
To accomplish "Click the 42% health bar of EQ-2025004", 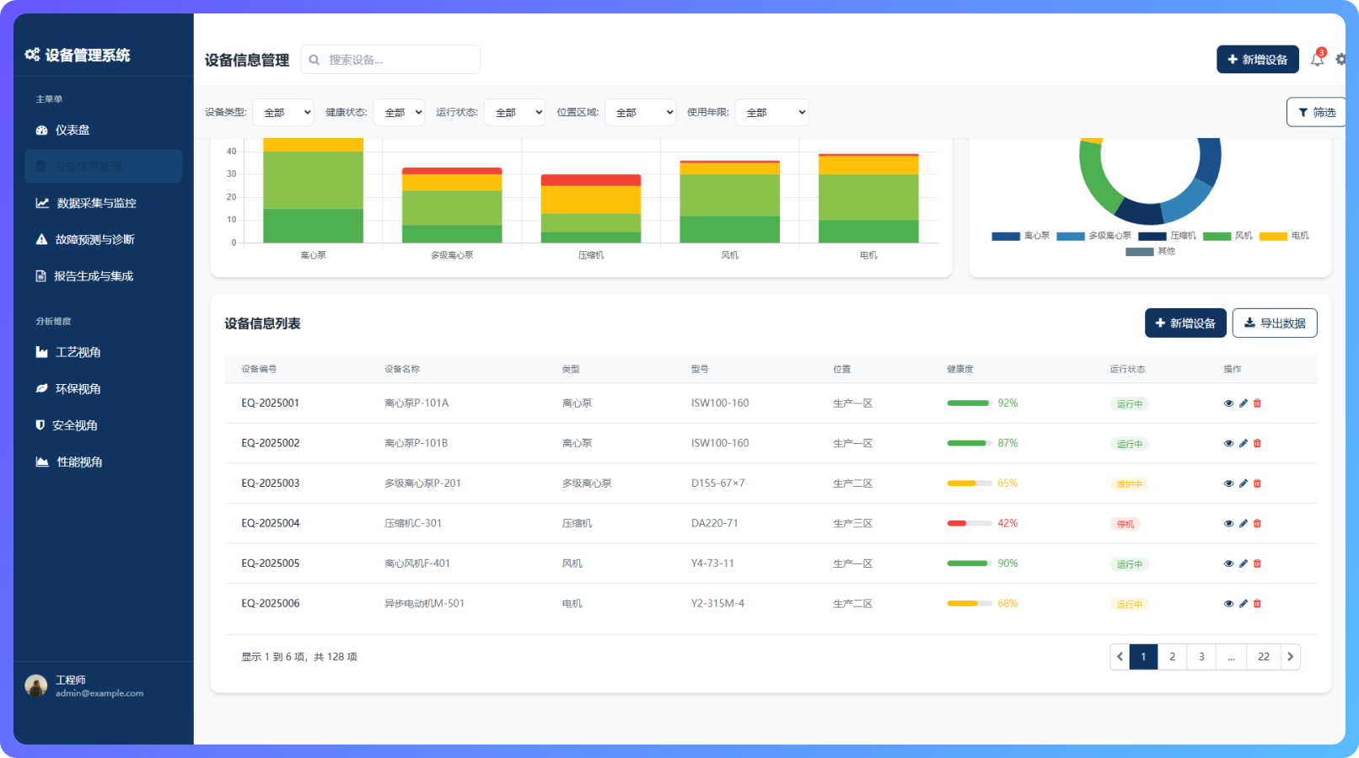I will point(970,524).
